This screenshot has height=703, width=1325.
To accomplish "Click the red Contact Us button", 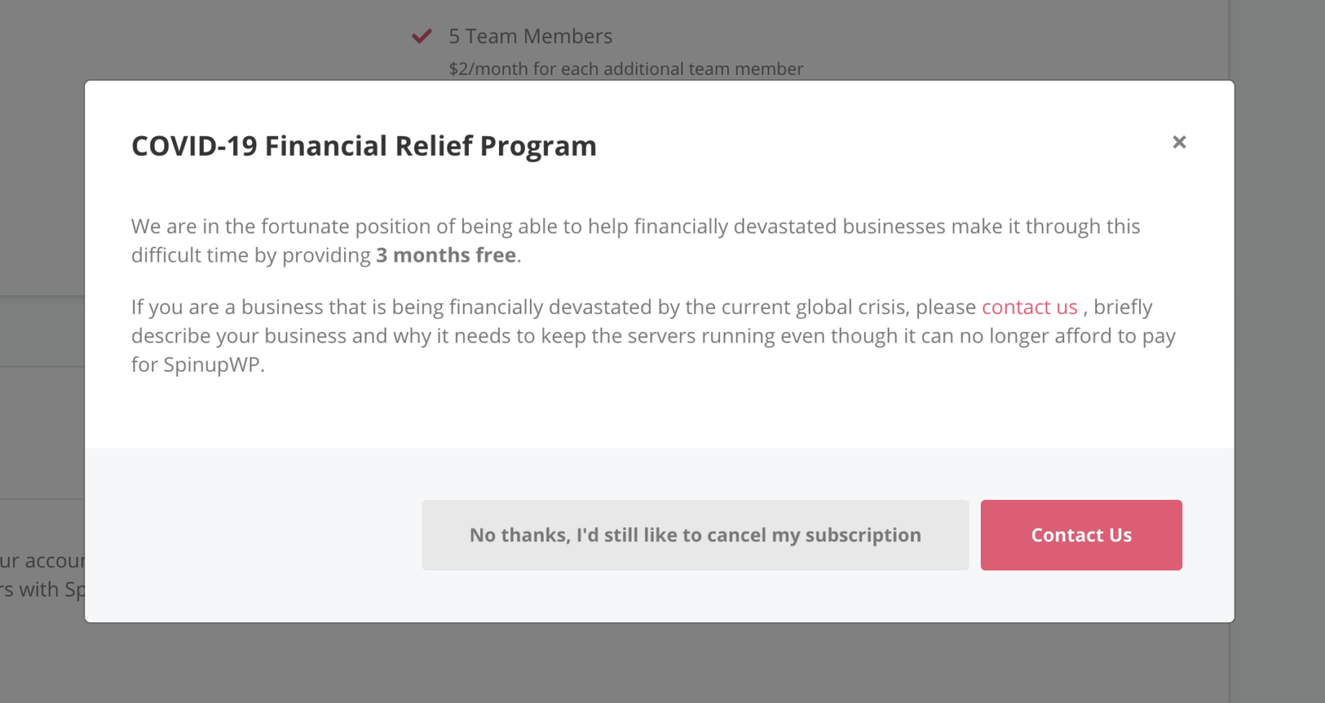I will pos(1082,535).
